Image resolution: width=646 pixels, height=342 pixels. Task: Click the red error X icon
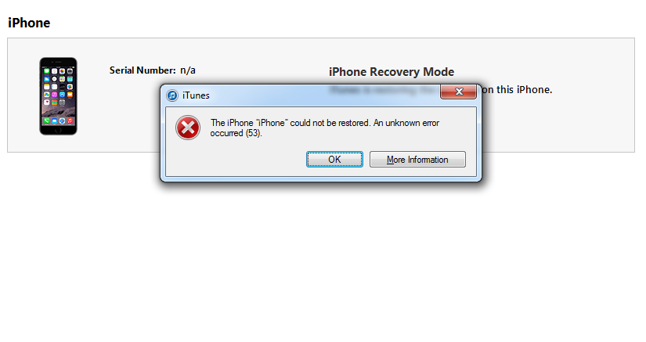coord(188,128)
